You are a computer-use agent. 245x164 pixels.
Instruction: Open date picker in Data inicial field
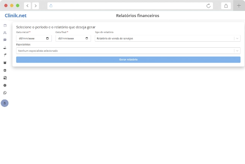47,38
